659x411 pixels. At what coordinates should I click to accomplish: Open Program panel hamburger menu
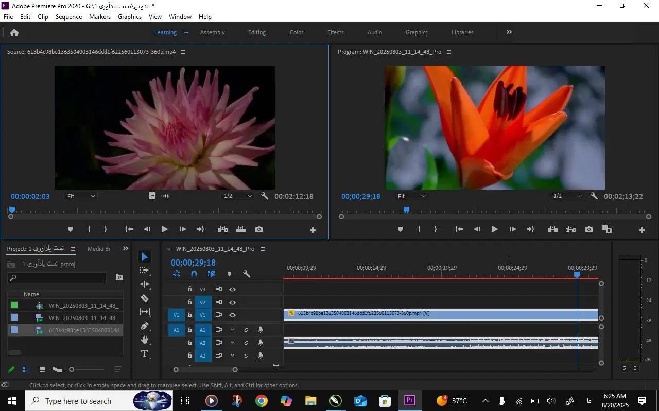click(x=449, y=52)
